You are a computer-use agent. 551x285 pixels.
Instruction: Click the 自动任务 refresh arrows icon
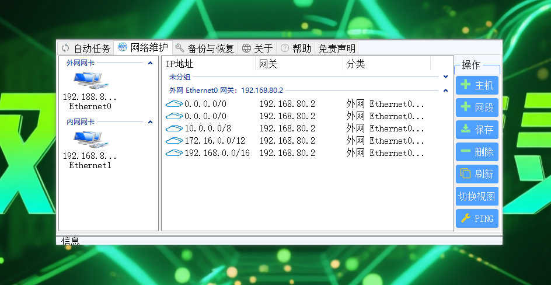65,48
